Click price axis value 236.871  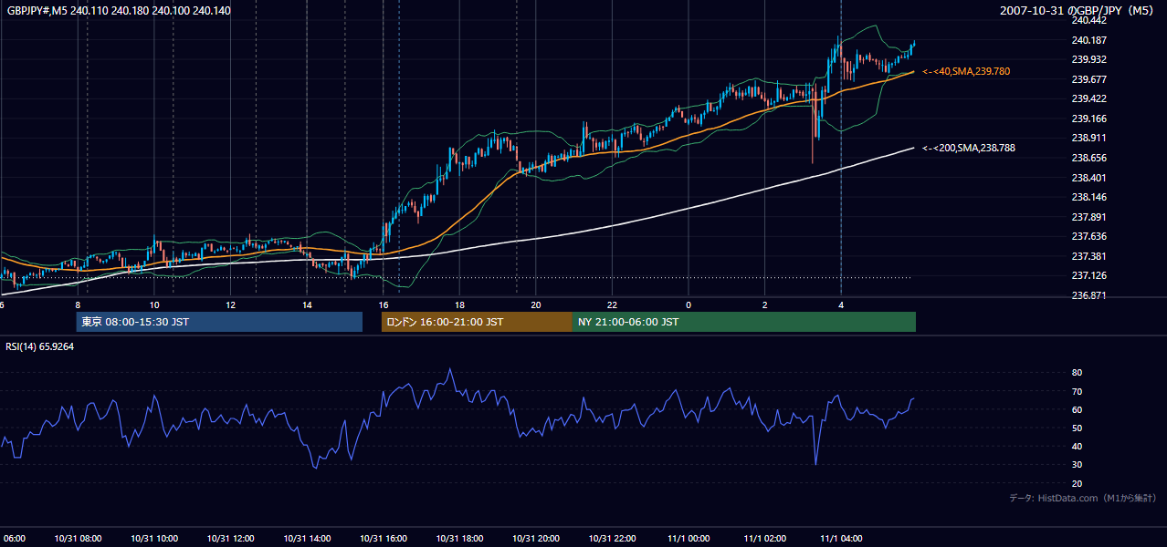tap(1089, 295)
